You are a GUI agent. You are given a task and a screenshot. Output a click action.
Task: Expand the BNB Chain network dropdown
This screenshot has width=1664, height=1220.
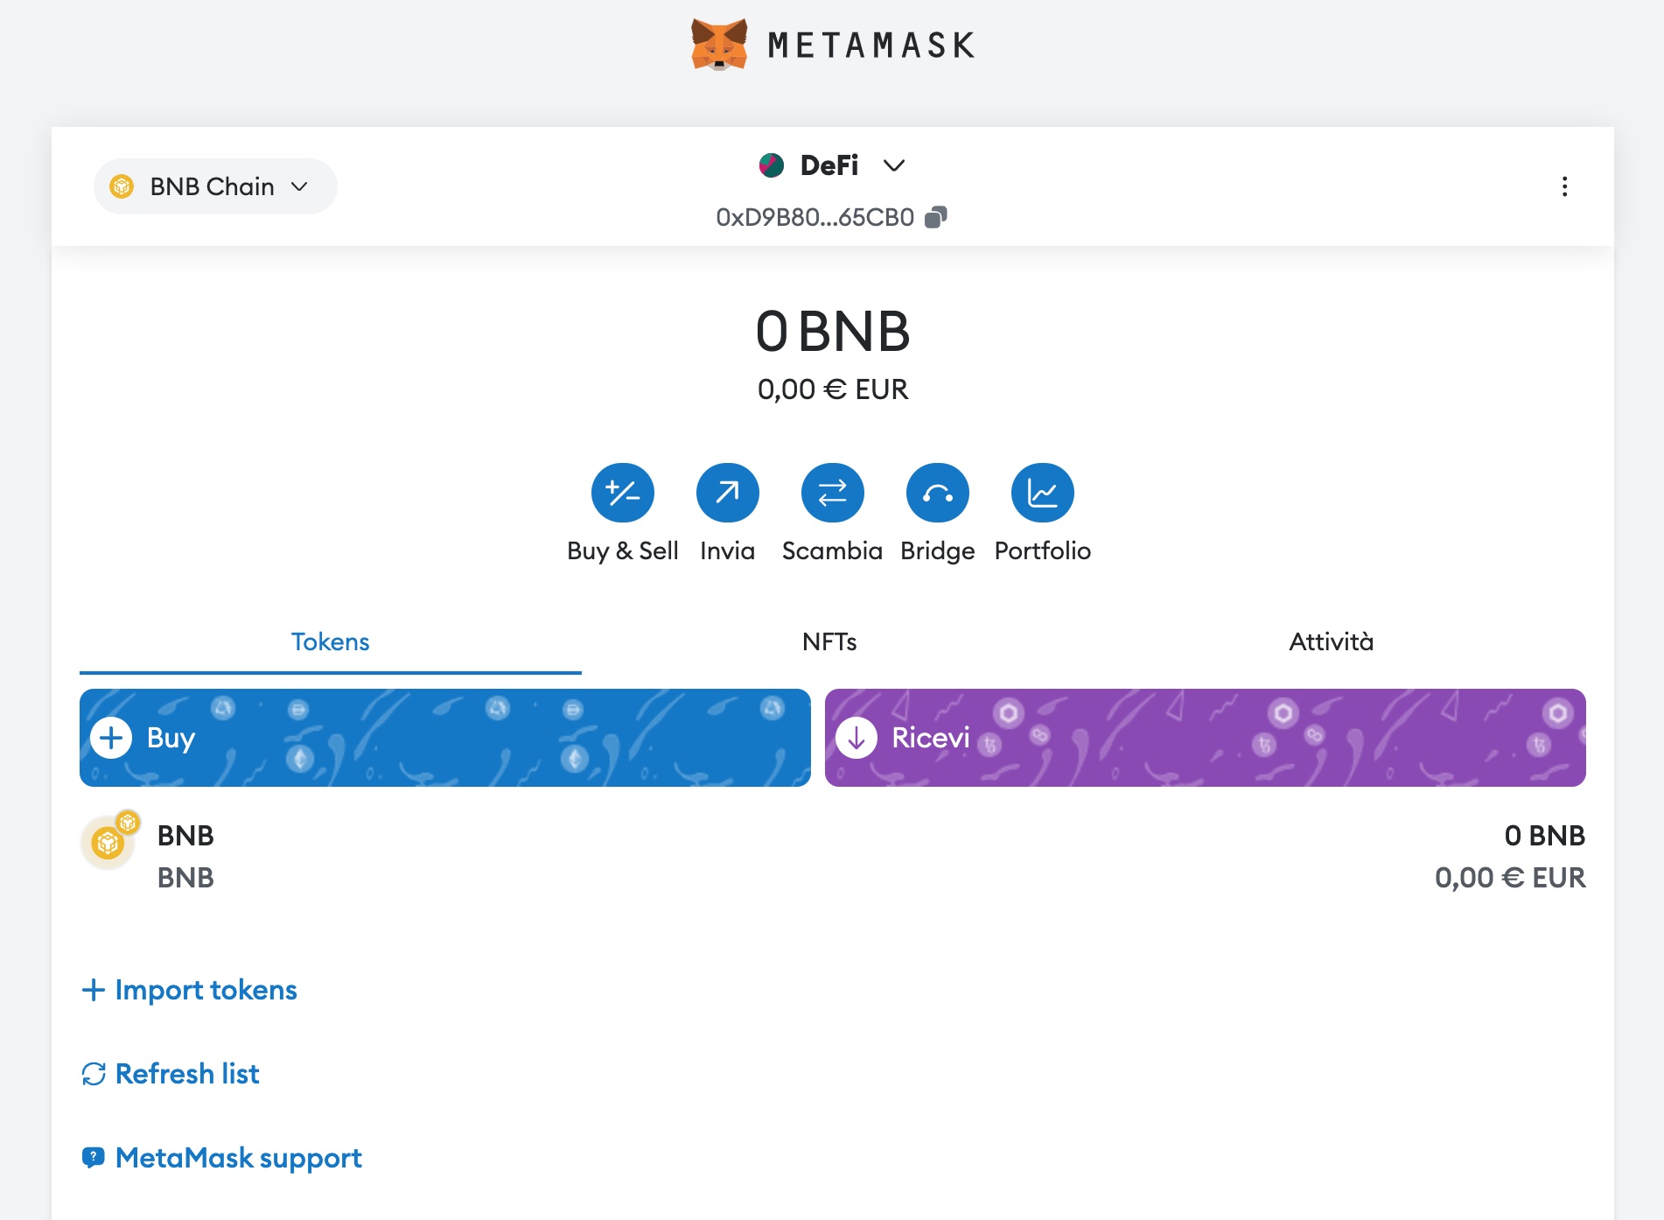(215, 186)
